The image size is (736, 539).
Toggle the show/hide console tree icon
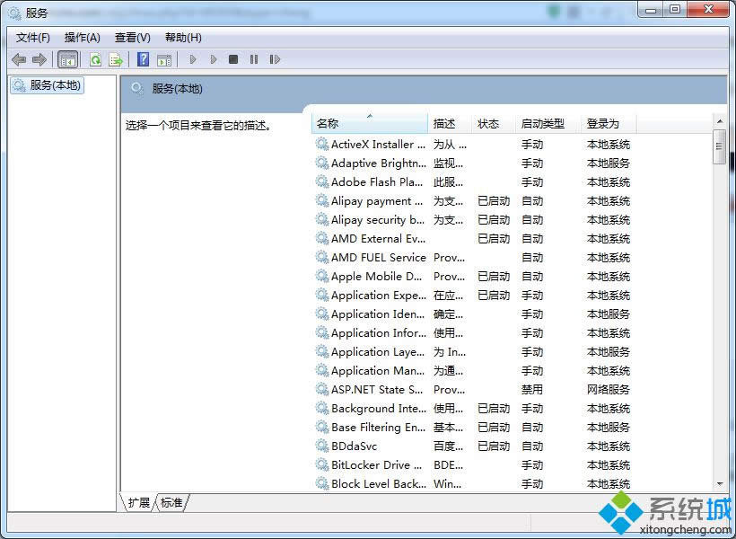click(67, 59)
